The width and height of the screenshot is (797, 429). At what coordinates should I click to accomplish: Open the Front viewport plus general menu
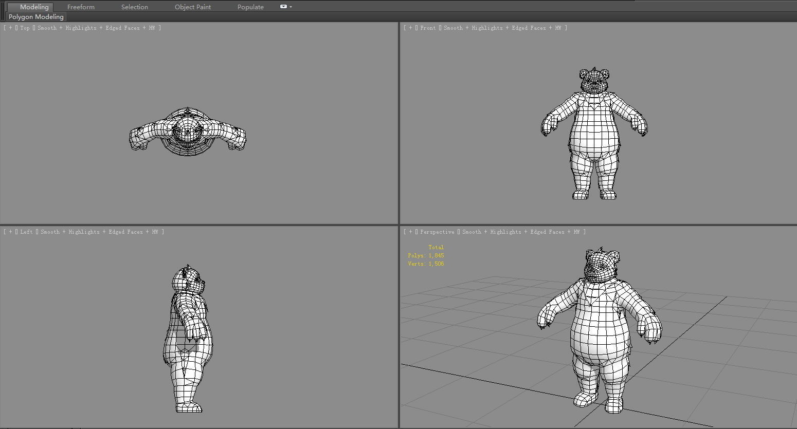point(410,28)
